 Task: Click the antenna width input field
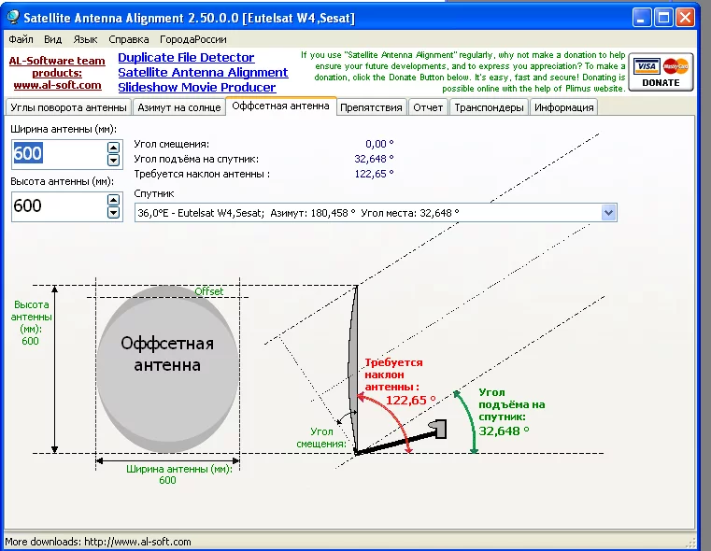point(58,154)
